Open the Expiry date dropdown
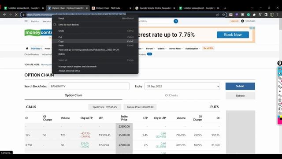This screenshot has width=282, height=159. [182, 87]
